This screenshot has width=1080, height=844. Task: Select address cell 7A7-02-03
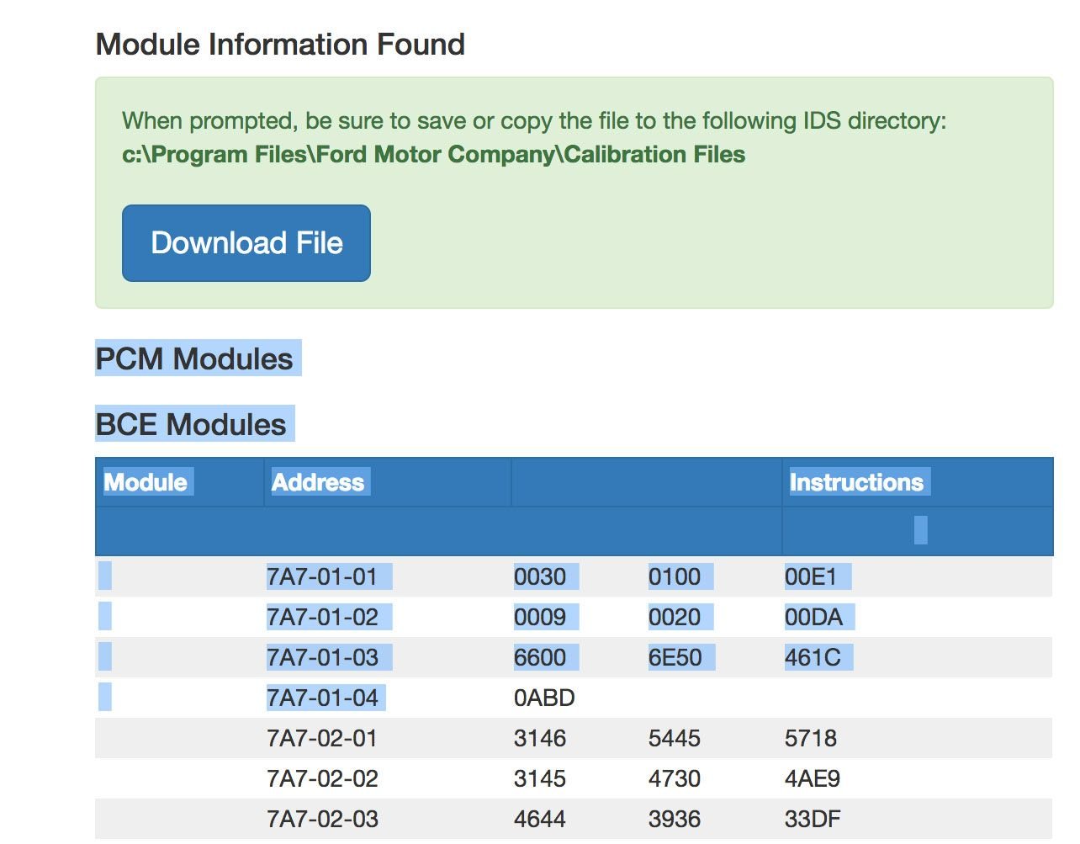pyautogui.click(x=322, y=820)
